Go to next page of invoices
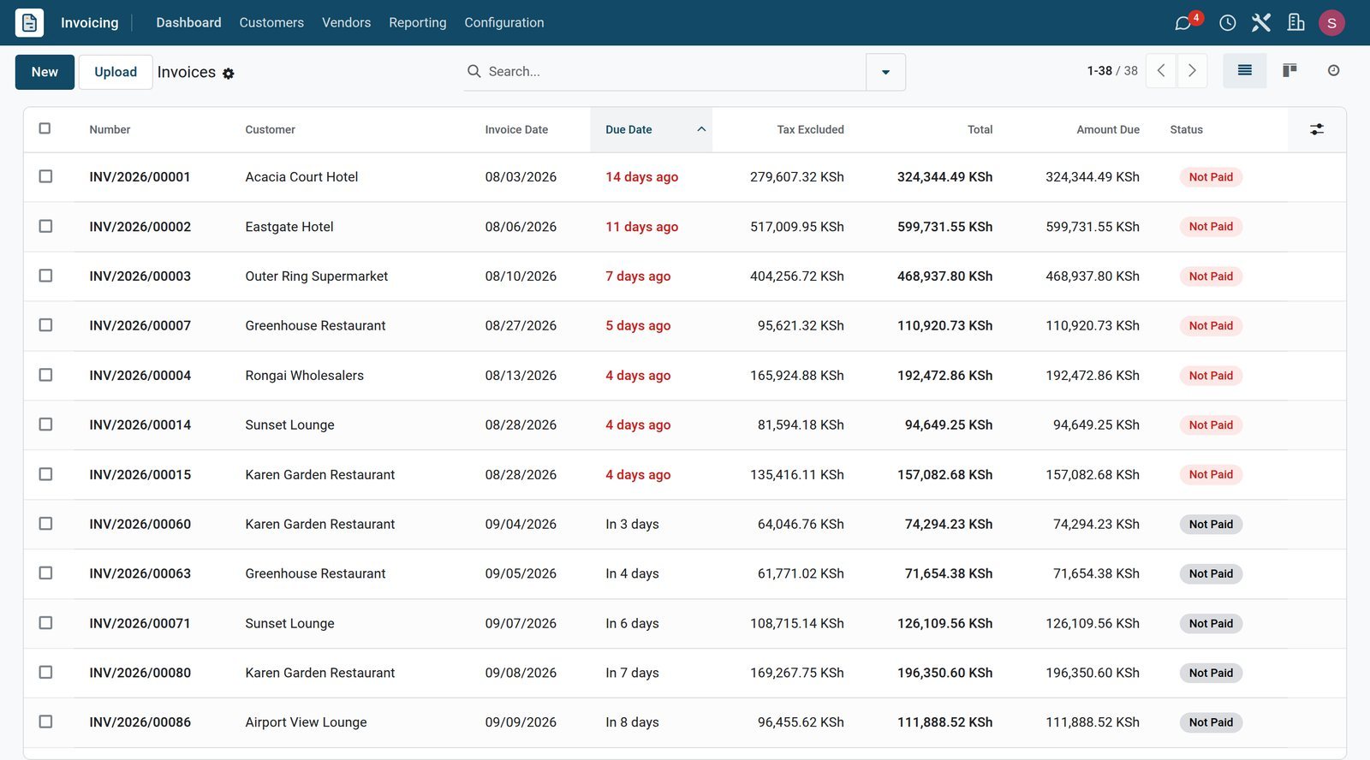Screen dimensions: 1370x760 [1192, 70]
